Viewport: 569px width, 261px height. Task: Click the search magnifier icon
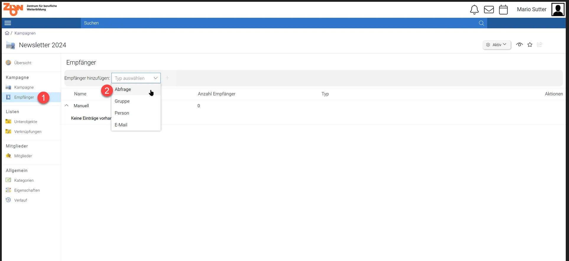pos(482,23)
